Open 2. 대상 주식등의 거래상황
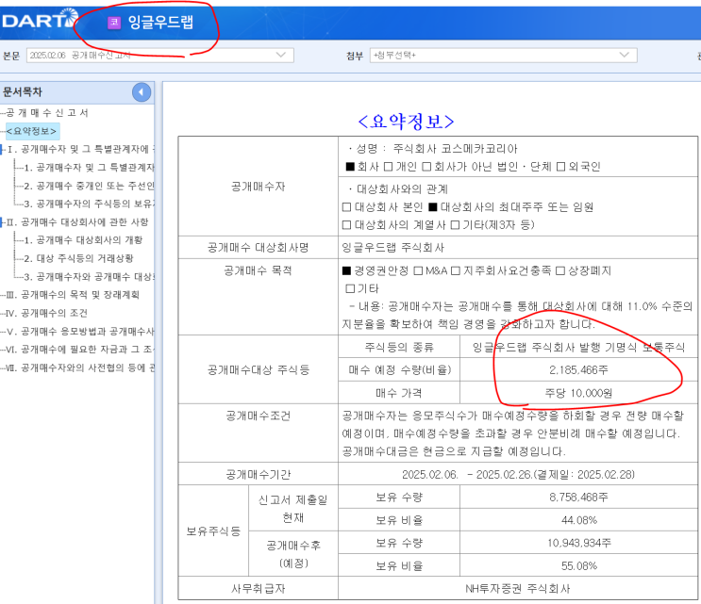The height and width of the screenshot is (604, 701). (x=78, y=258)
